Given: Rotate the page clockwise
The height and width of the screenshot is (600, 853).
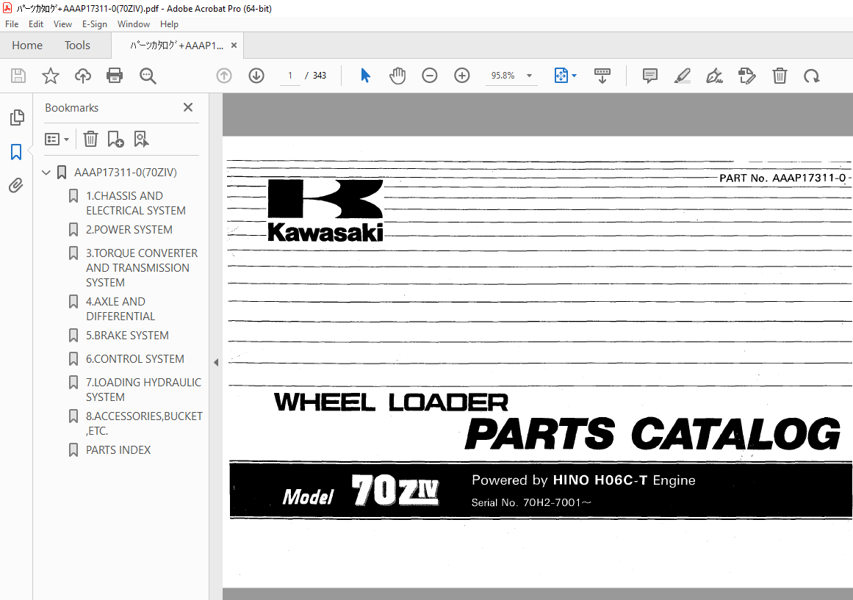Looking at the screenshot, I should click(812, 76).
